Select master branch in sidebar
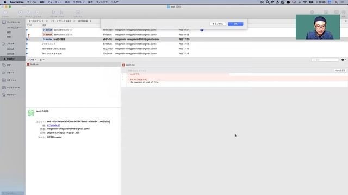This screenshot has width=348, height=195. point(13,58)
